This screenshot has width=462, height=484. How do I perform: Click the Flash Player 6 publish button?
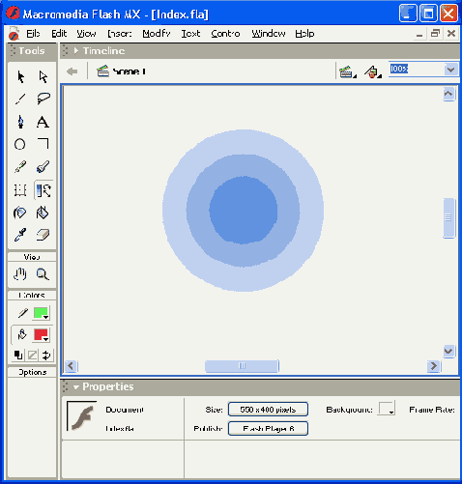point(268,429)
